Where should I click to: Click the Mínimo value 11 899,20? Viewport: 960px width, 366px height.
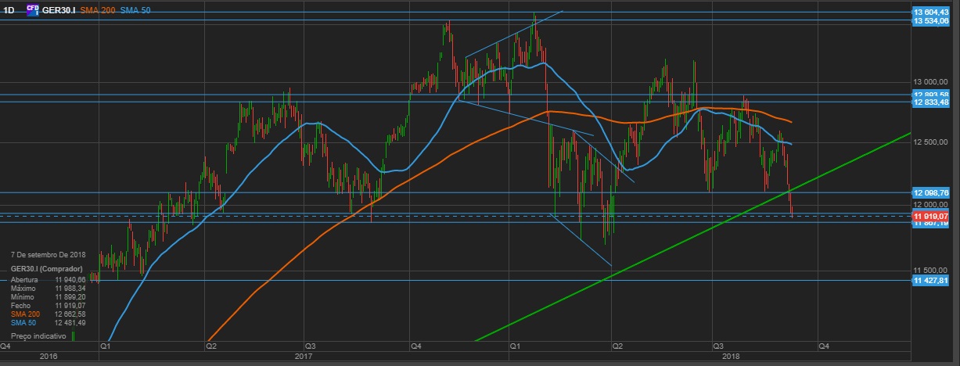tap(70, 296)
